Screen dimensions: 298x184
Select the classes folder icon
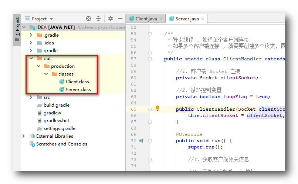pos(54,74)
